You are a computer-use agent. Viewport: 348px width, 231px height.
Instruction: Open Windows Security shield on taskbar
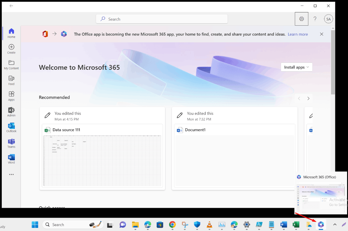(197, 225)
